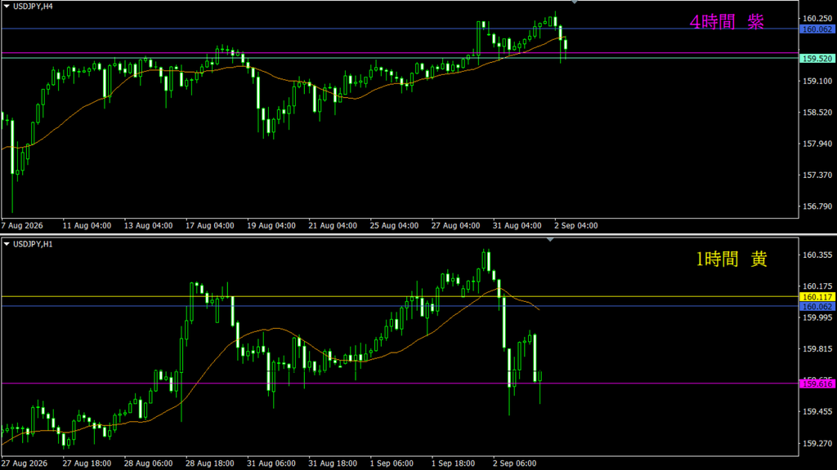Click the 160.355 level on H1 price scale
This screenshot has height=470, width=837.
[817, 255]
